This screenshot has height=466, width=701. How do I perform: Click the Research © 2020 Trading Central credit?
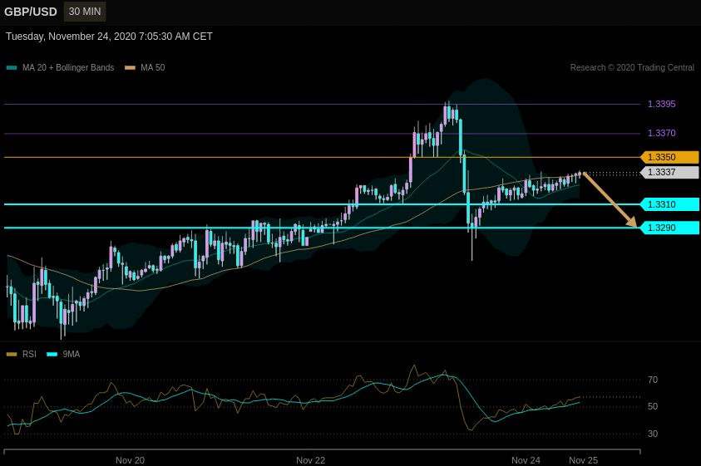[632, 67]
